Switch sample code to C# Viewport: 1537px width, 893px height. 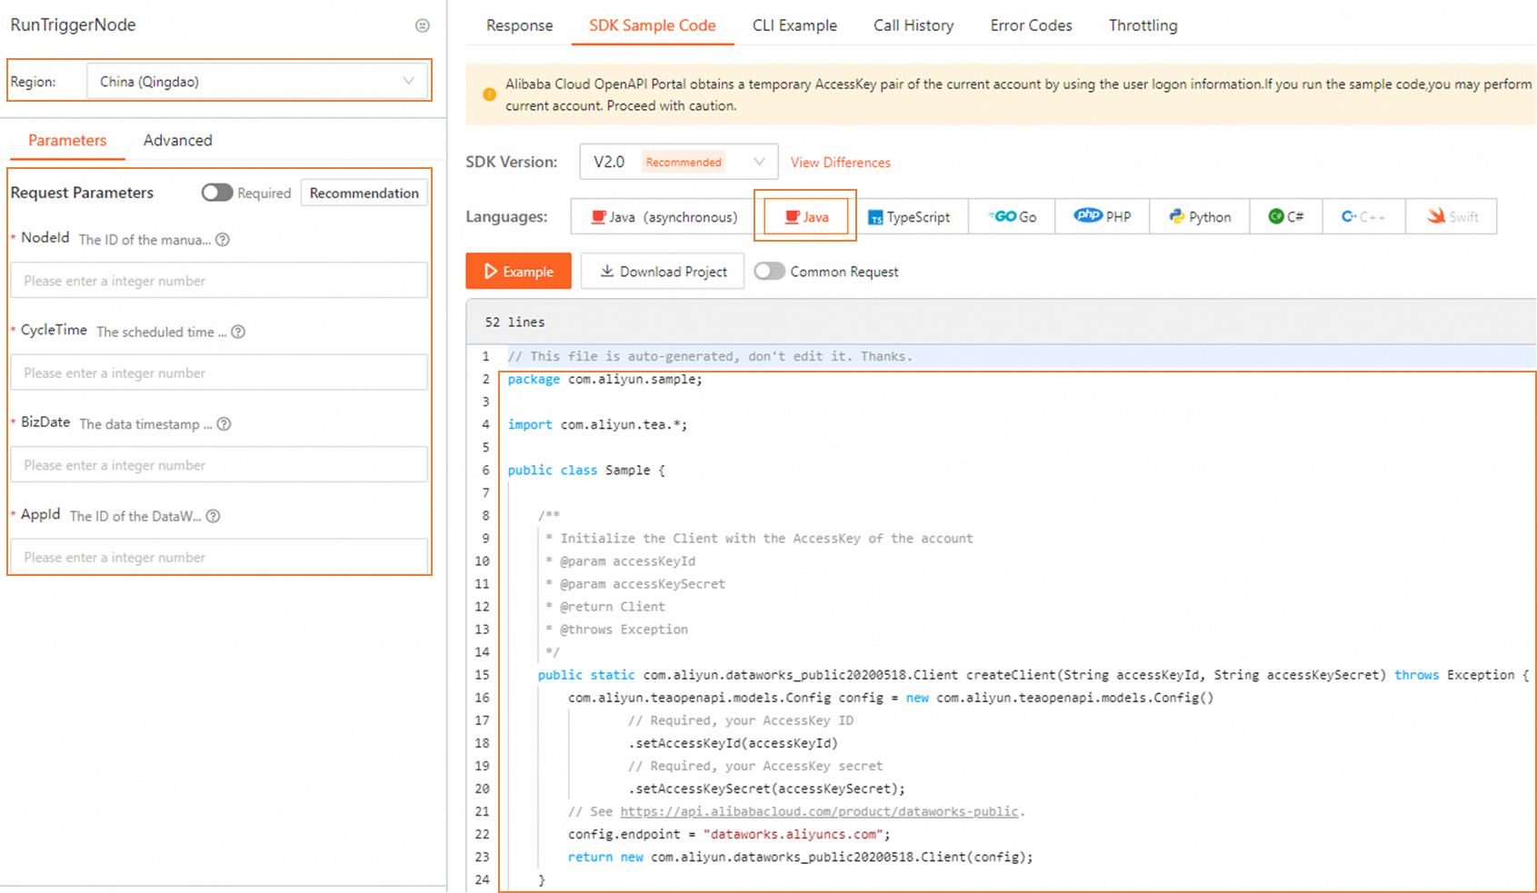click(1285, 216)
